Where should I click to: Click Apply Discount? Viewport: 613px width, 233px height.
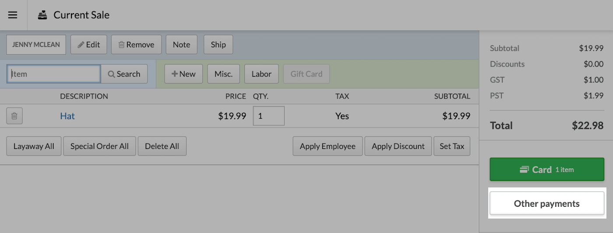[398, 146]
